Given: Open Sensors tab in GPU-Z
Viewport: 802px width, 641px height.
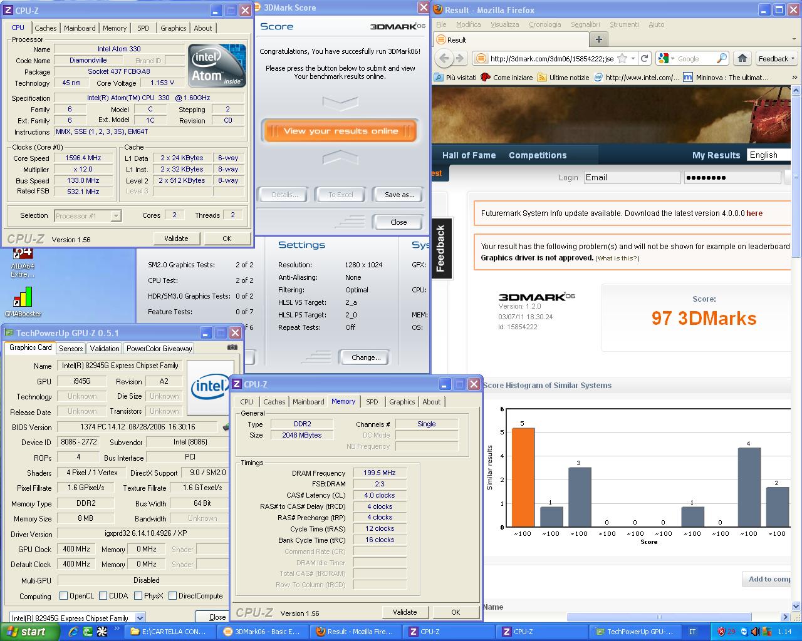Looking at the screenshot, I should (x=71, y=349).
